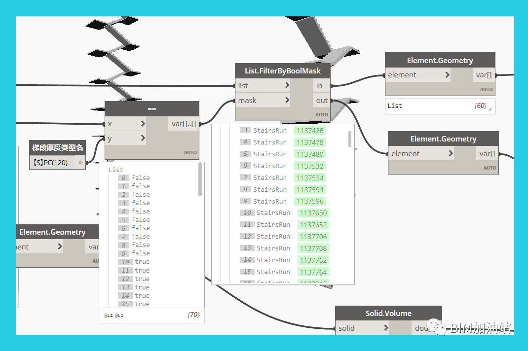Click the scrollbar in the StairsRun preview

350,139
